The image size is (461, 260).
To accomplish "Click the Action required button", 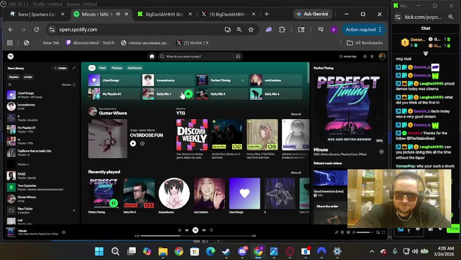I will [363, 30].
